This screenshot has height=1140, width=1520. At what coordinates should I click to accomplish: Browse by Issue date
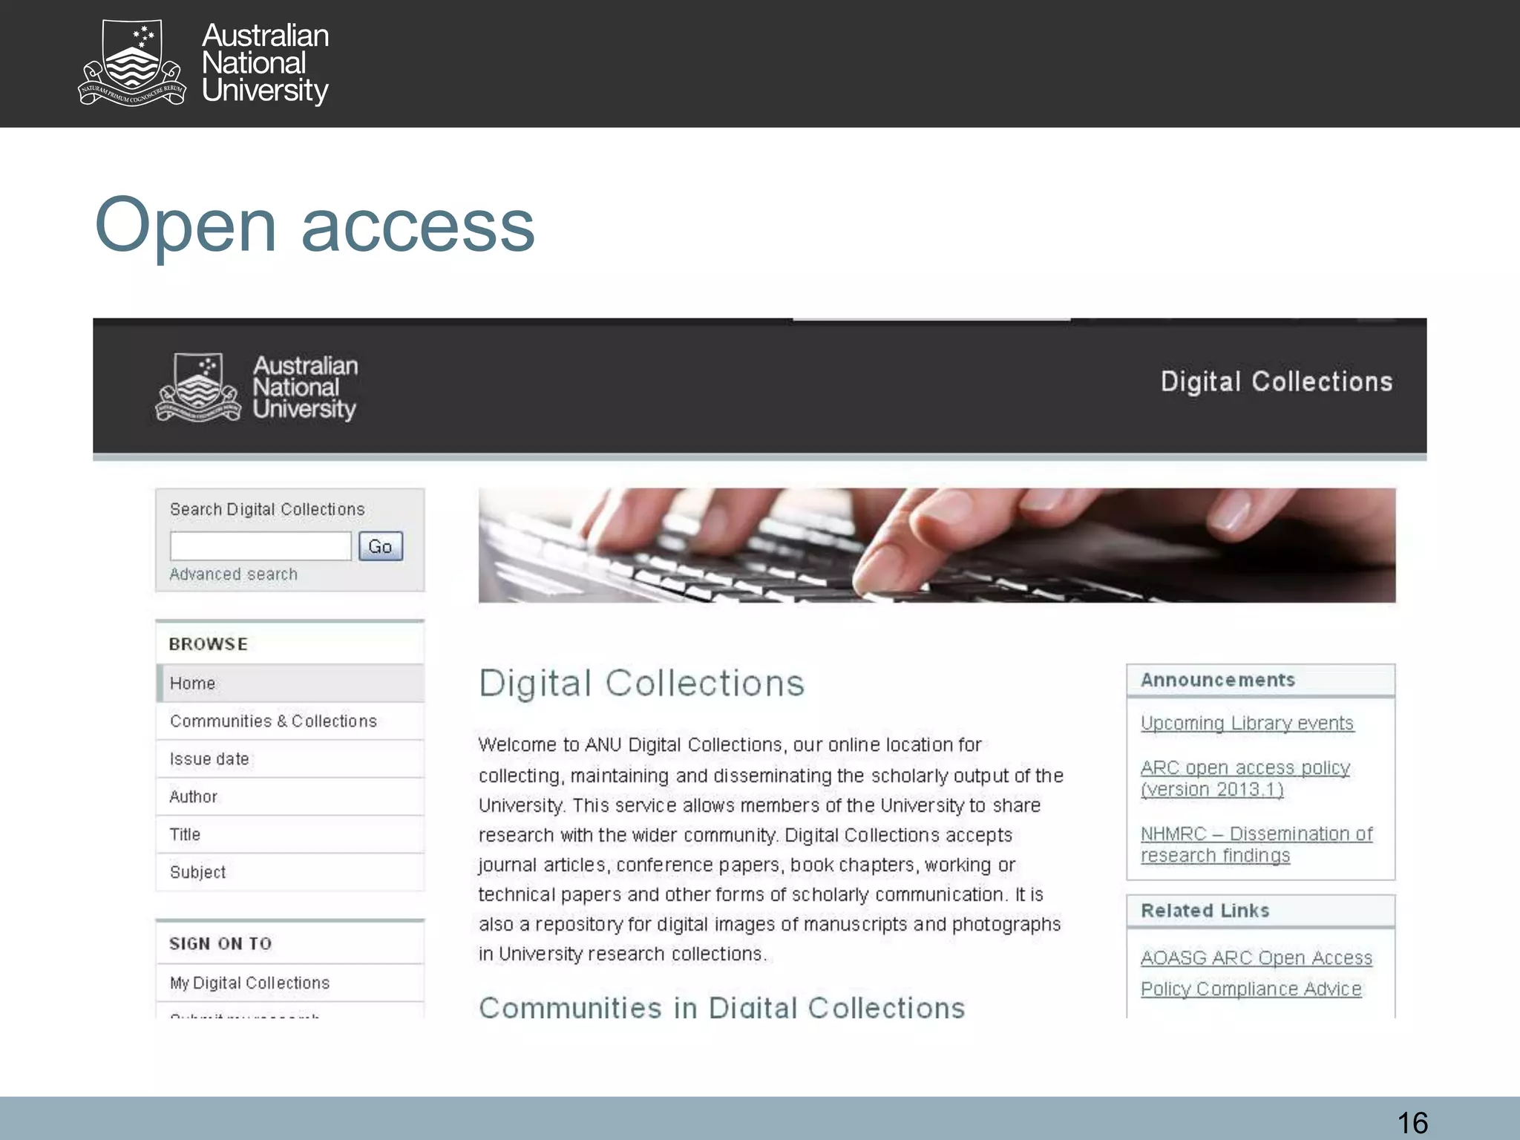[290, 759]
